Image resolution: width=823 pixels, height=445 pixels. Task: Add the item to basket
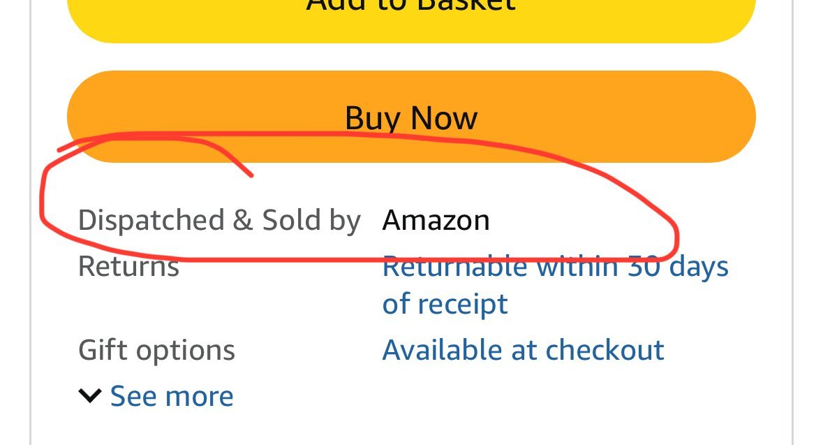point(412,16)
